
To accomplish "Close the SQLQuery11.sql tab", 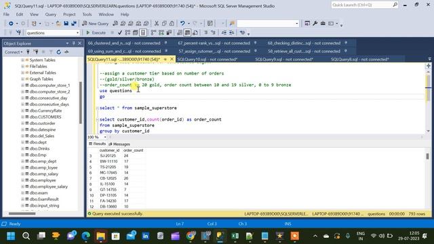I will click(172, 59).
